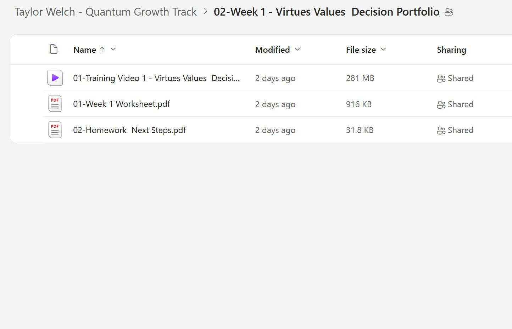Click the shared people icon beside folder title

coord(449,12)
